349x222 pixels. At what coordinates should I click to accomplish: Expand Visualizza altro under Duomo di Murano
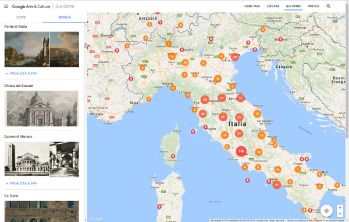coord(21,183)
